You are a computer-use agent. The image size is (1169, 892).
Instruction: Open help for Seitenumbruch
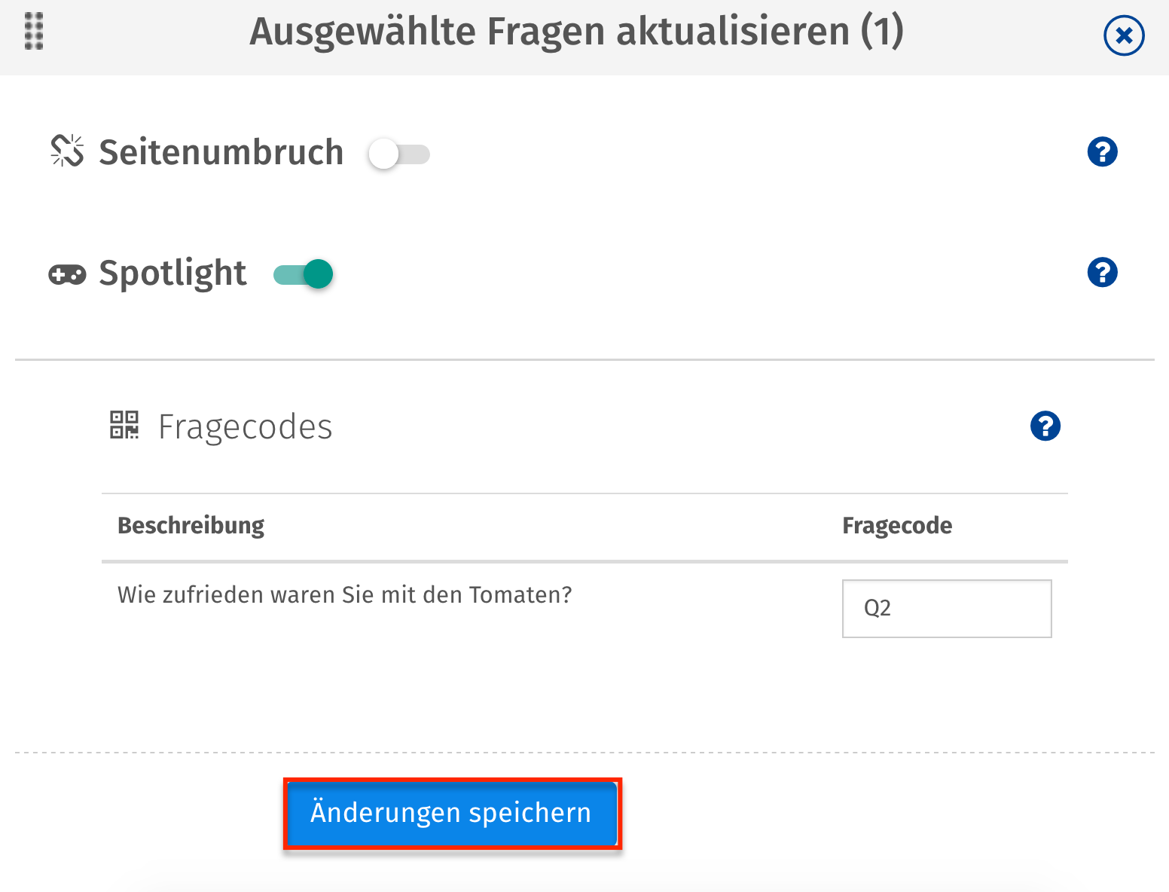(1102, 152)
